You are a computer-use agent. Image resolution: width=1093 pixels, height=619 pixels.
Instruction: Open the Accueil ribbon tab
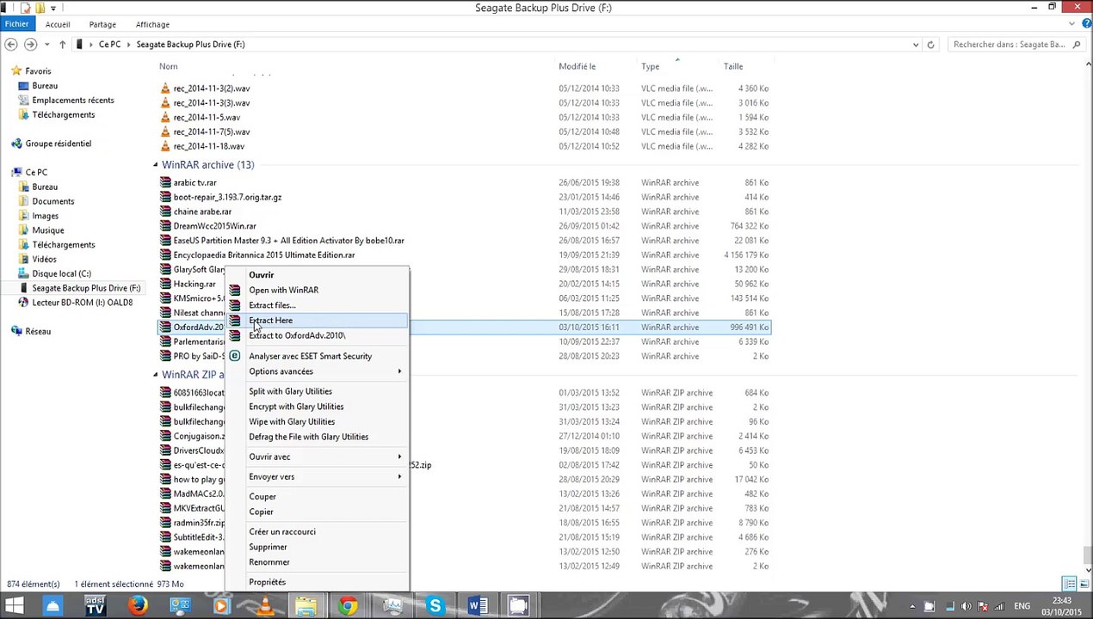tap(58, 24)
